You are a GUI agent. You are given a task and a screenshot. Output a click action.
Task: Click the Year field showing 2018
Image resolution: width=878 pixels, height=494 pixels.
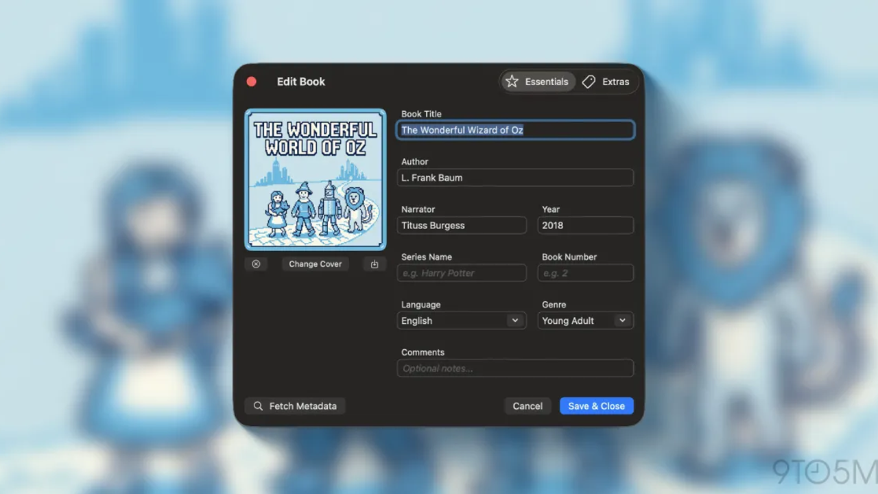(x=585, y=225)
